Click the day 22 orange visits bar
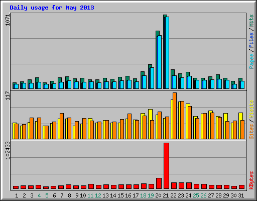The height and width of the screenshot is (201, 257). click(x=175, y=116)
